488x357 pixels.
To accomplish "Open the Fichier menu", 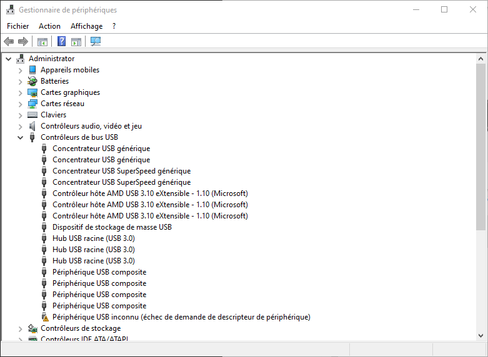I will coord(17,26).
